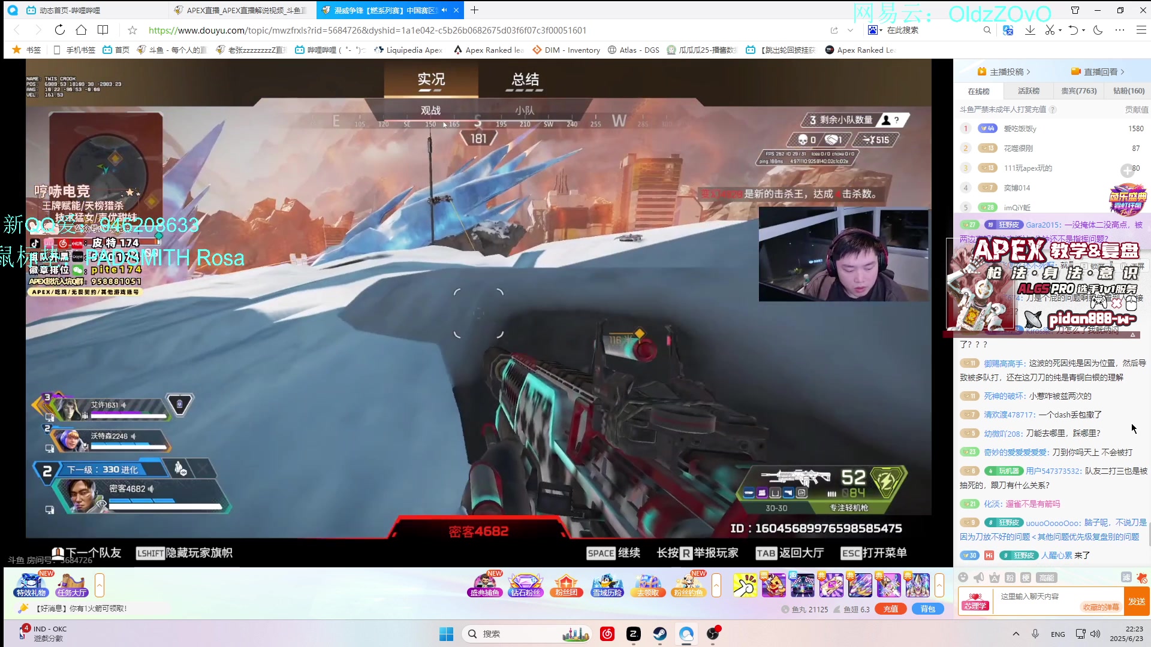Viewport: 1151px width, 647px height.
Task: Select the 活跃榜 ranking tab
Action: 1028,91
